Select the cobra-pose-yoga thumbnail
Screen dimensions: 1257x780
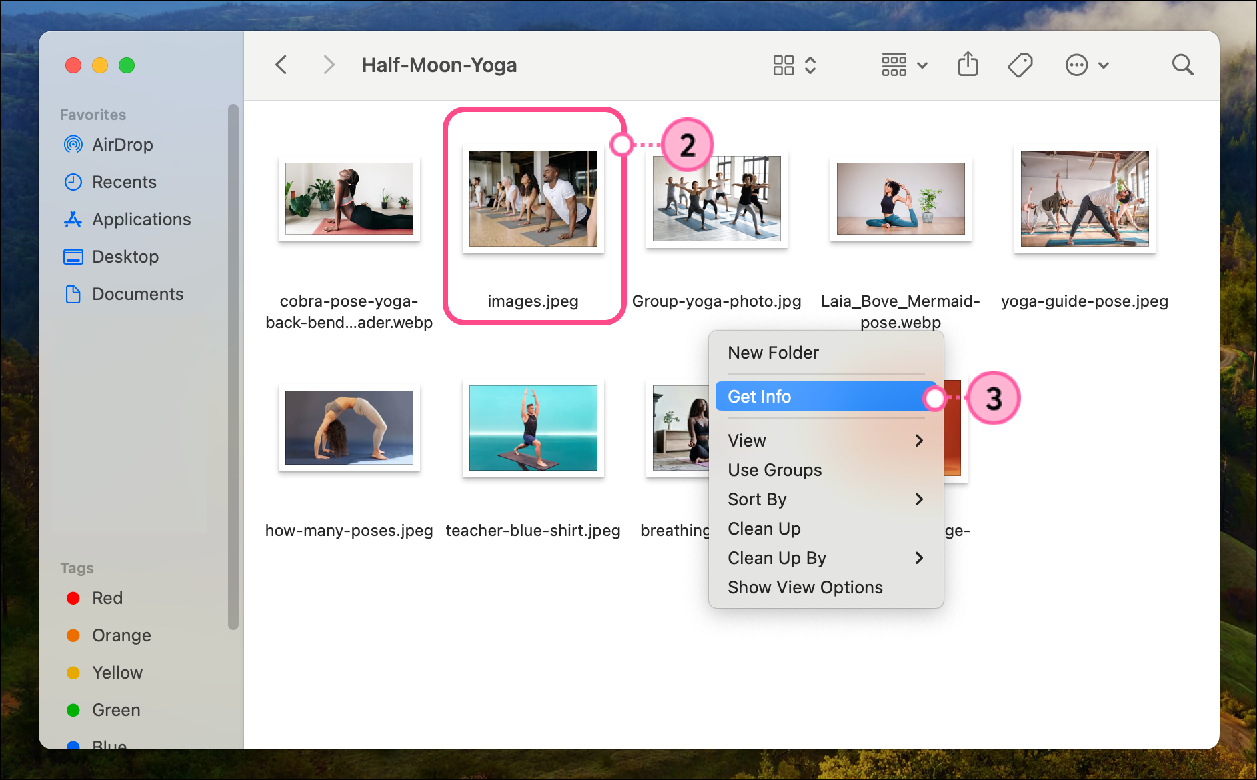click(x=349, y=199)
